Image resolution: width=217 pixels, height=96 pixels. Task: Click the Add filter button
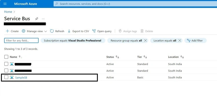195,41
